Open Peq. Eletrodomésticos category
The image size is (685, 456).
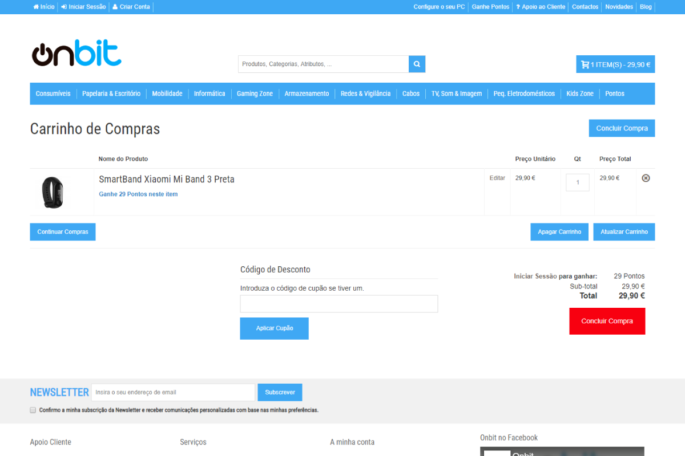coord(524,93)
